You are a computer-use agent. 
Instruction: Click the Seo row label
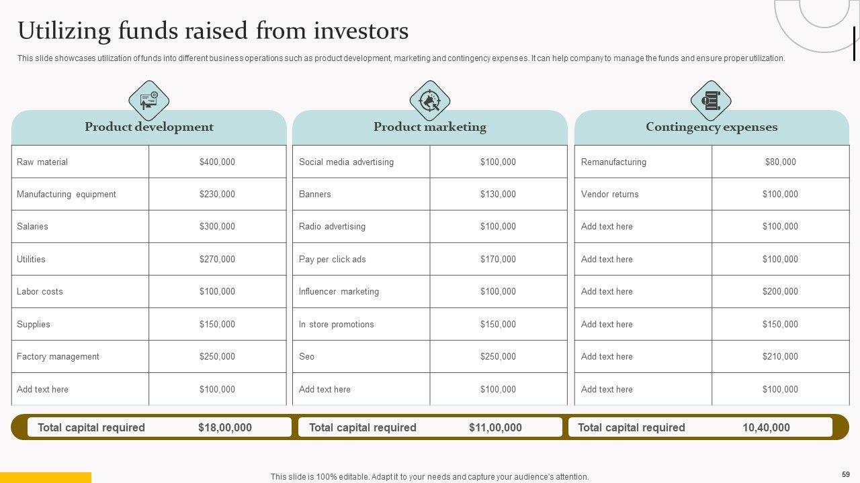(x=307, y=356)
